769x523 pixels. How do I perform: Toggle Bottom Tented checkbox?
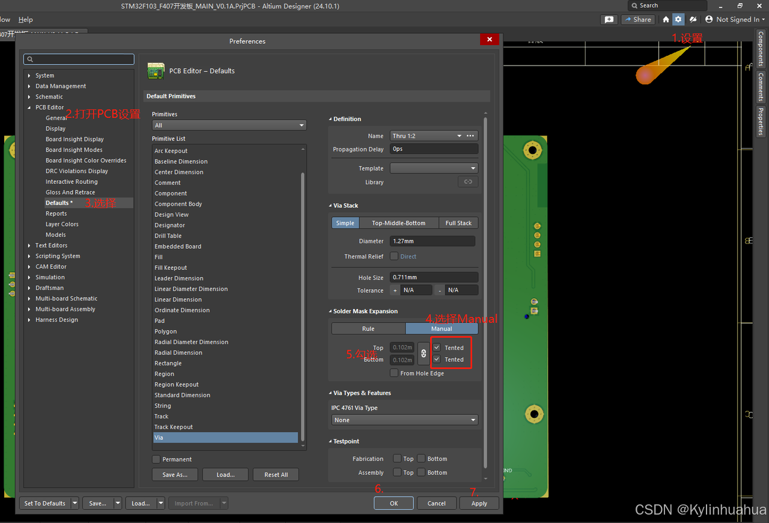[437, 359]
